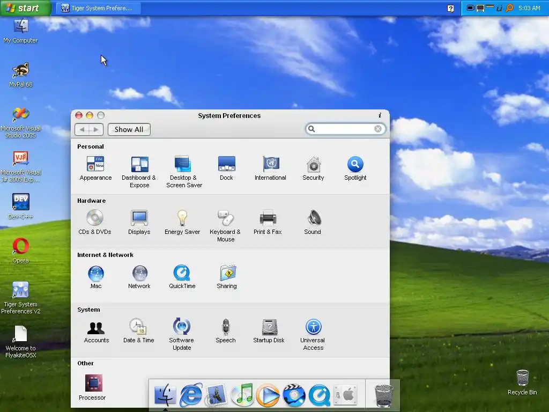Click into the System Preferences search field
The image size is (549, 412).
click(x=345, y=129)
